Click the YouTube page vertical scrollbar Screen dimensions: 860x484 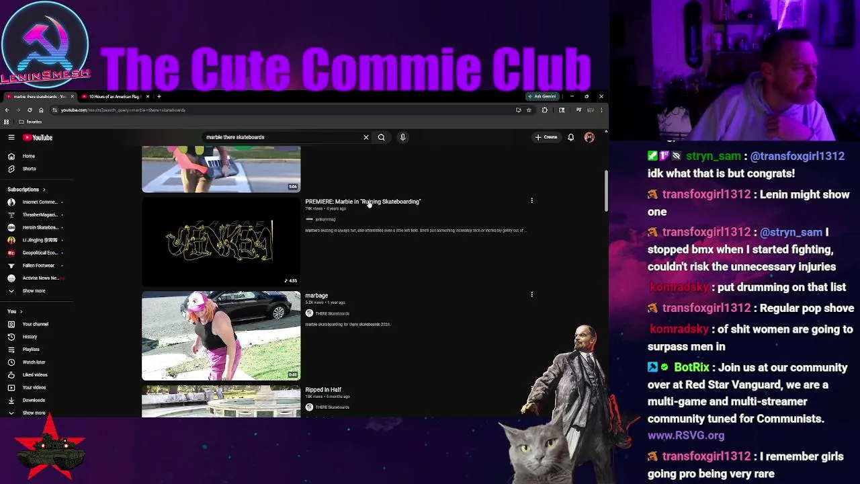pyautogui.click(x=605, y=191)
